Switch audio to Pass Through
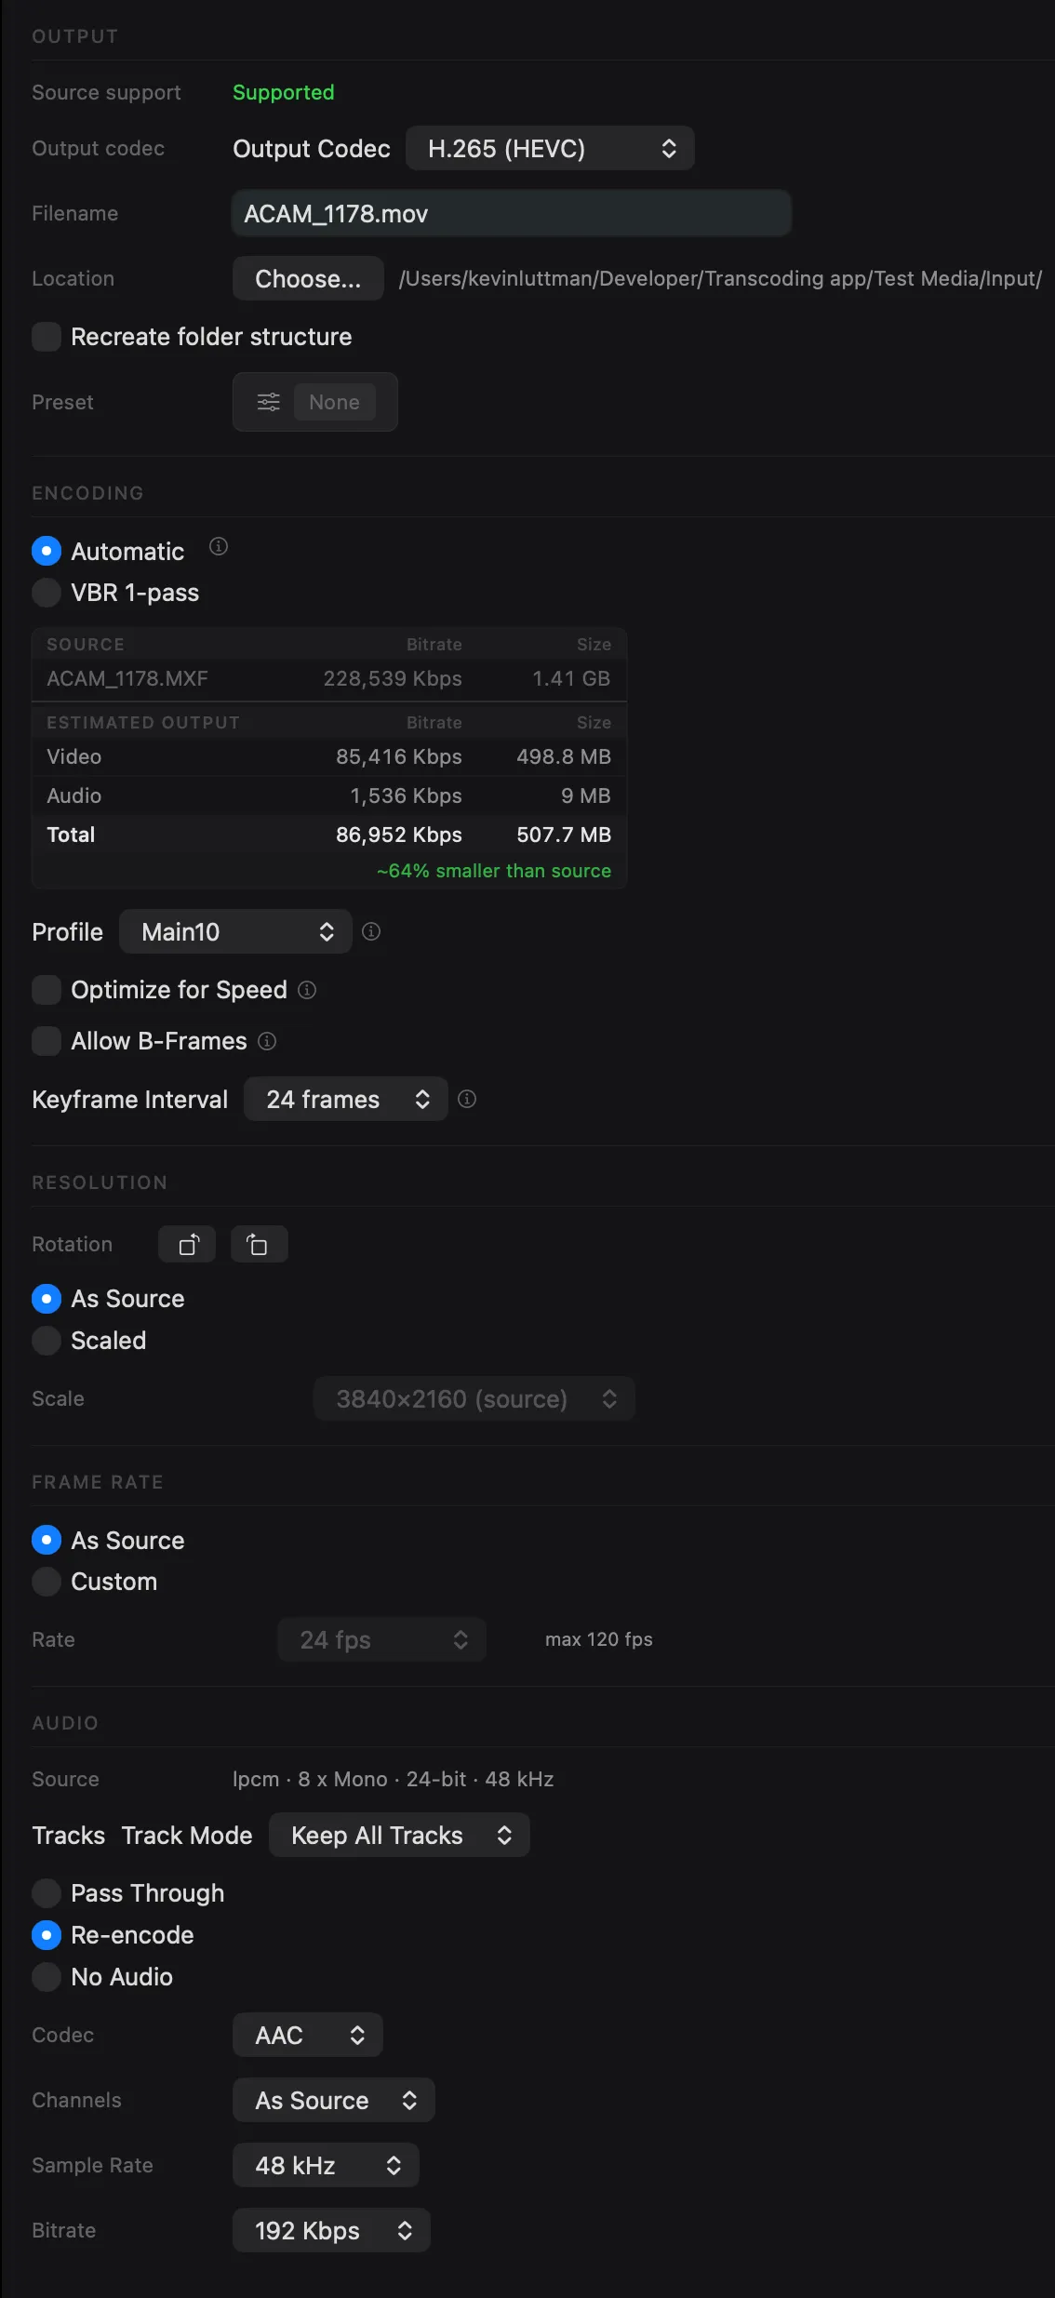Screen dimensions: 1055x2298 tap(47, 1892)
